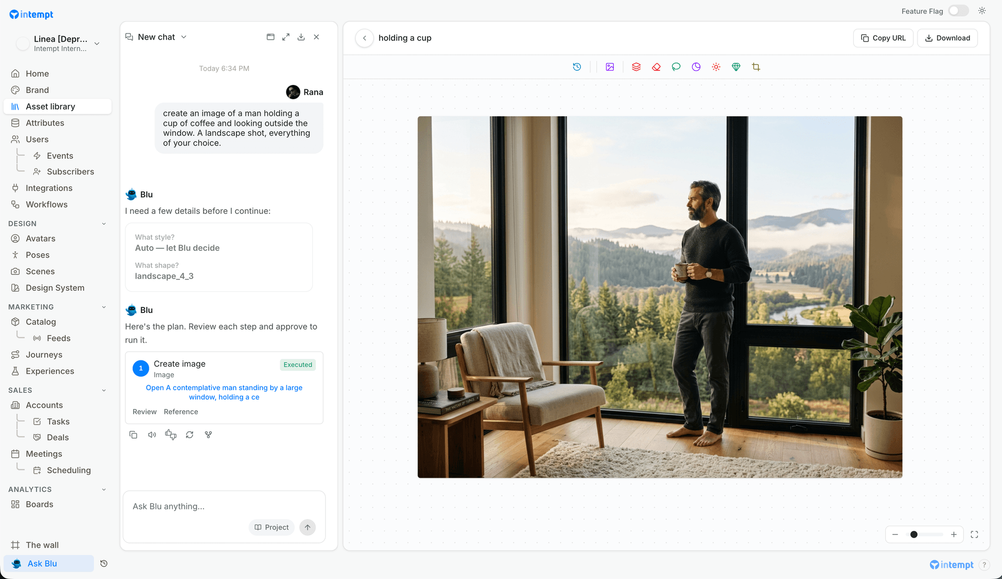The image size is (1002, 579).
Task: Regenerate Blu's response
Action: click(189, 435)
